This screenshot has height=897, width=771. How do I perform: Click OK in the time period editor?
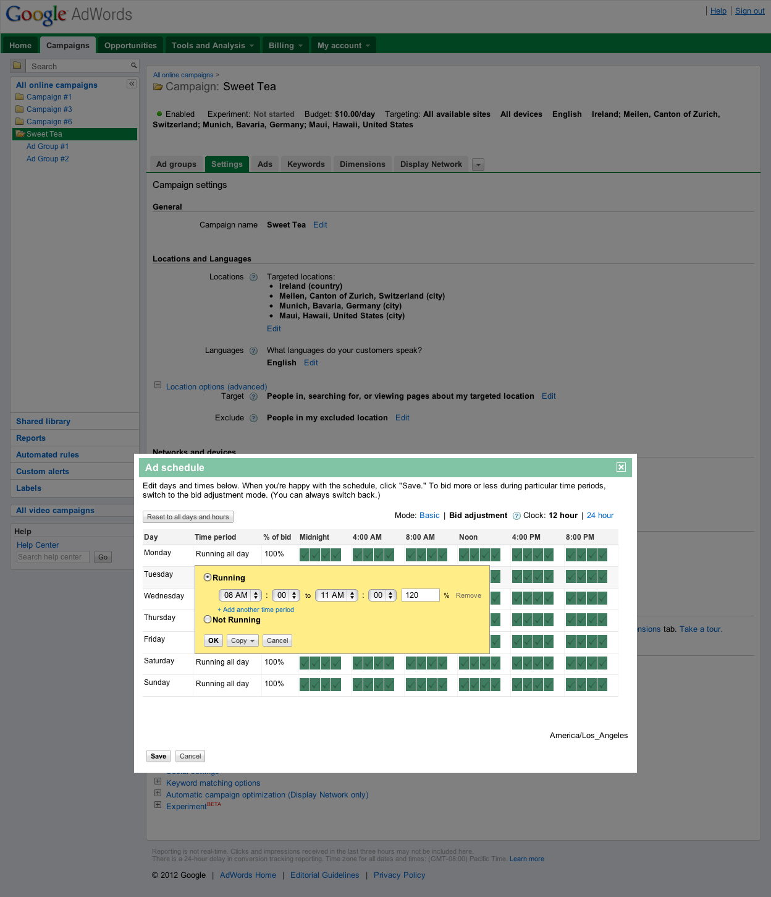(213, 640)
